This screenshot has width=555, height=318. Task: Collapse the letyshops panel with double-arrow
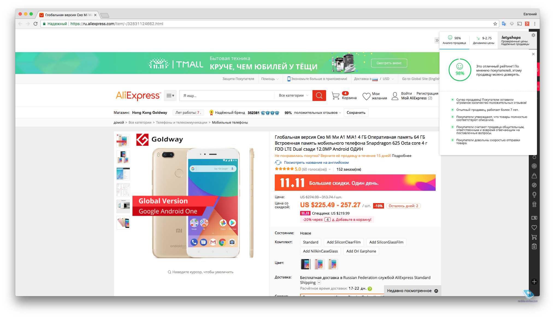[437, 40]
